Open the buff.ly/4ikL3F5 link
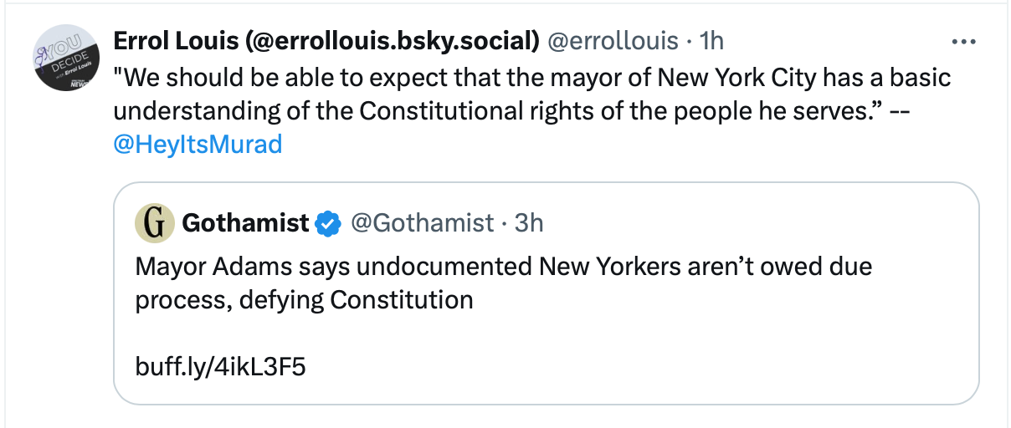The image size is (1011, 428). pos(220,367)
